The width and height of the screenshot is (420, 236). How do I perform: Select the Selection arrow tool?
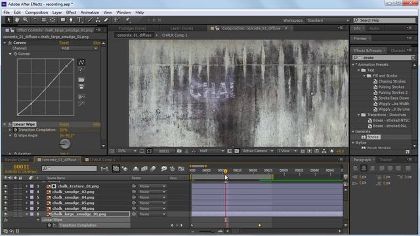click(x=9, y=20)
